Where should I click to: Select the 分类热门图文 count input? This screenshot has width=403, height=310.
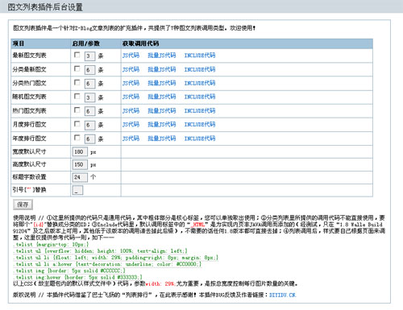[89, 84]
